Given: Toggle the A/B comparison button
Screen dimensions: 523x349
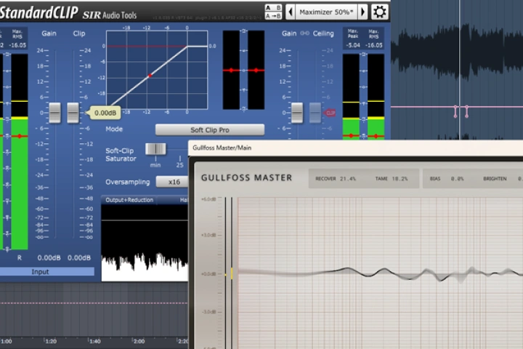Looking at the screenshot, I should tap(273, 8).
